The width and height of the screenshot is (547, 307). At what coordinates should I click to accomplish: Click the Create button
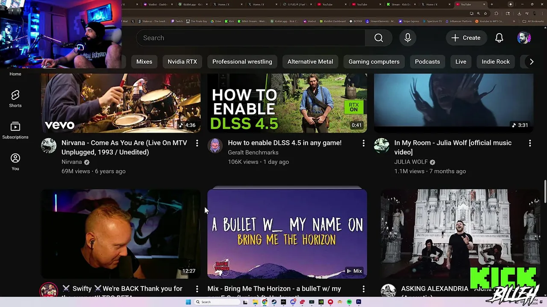[465, 38]
